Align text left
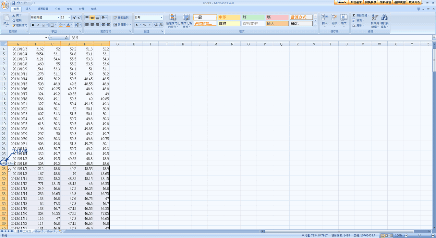This screenshot has height=238, width=436. click(x=87, y=25)
